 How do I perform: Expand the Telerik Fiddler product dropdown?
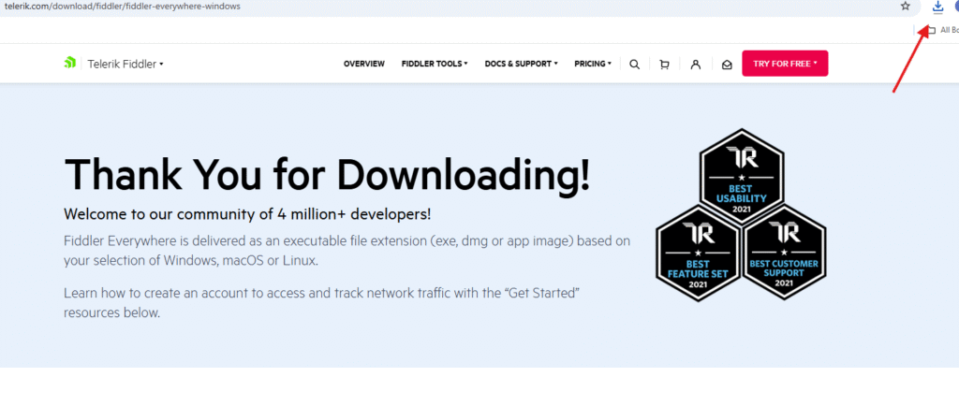[x=125, y=65]
